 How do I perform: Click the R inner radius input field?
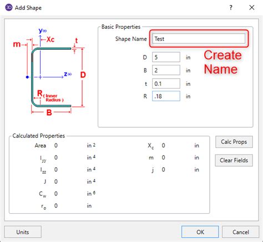166,96
